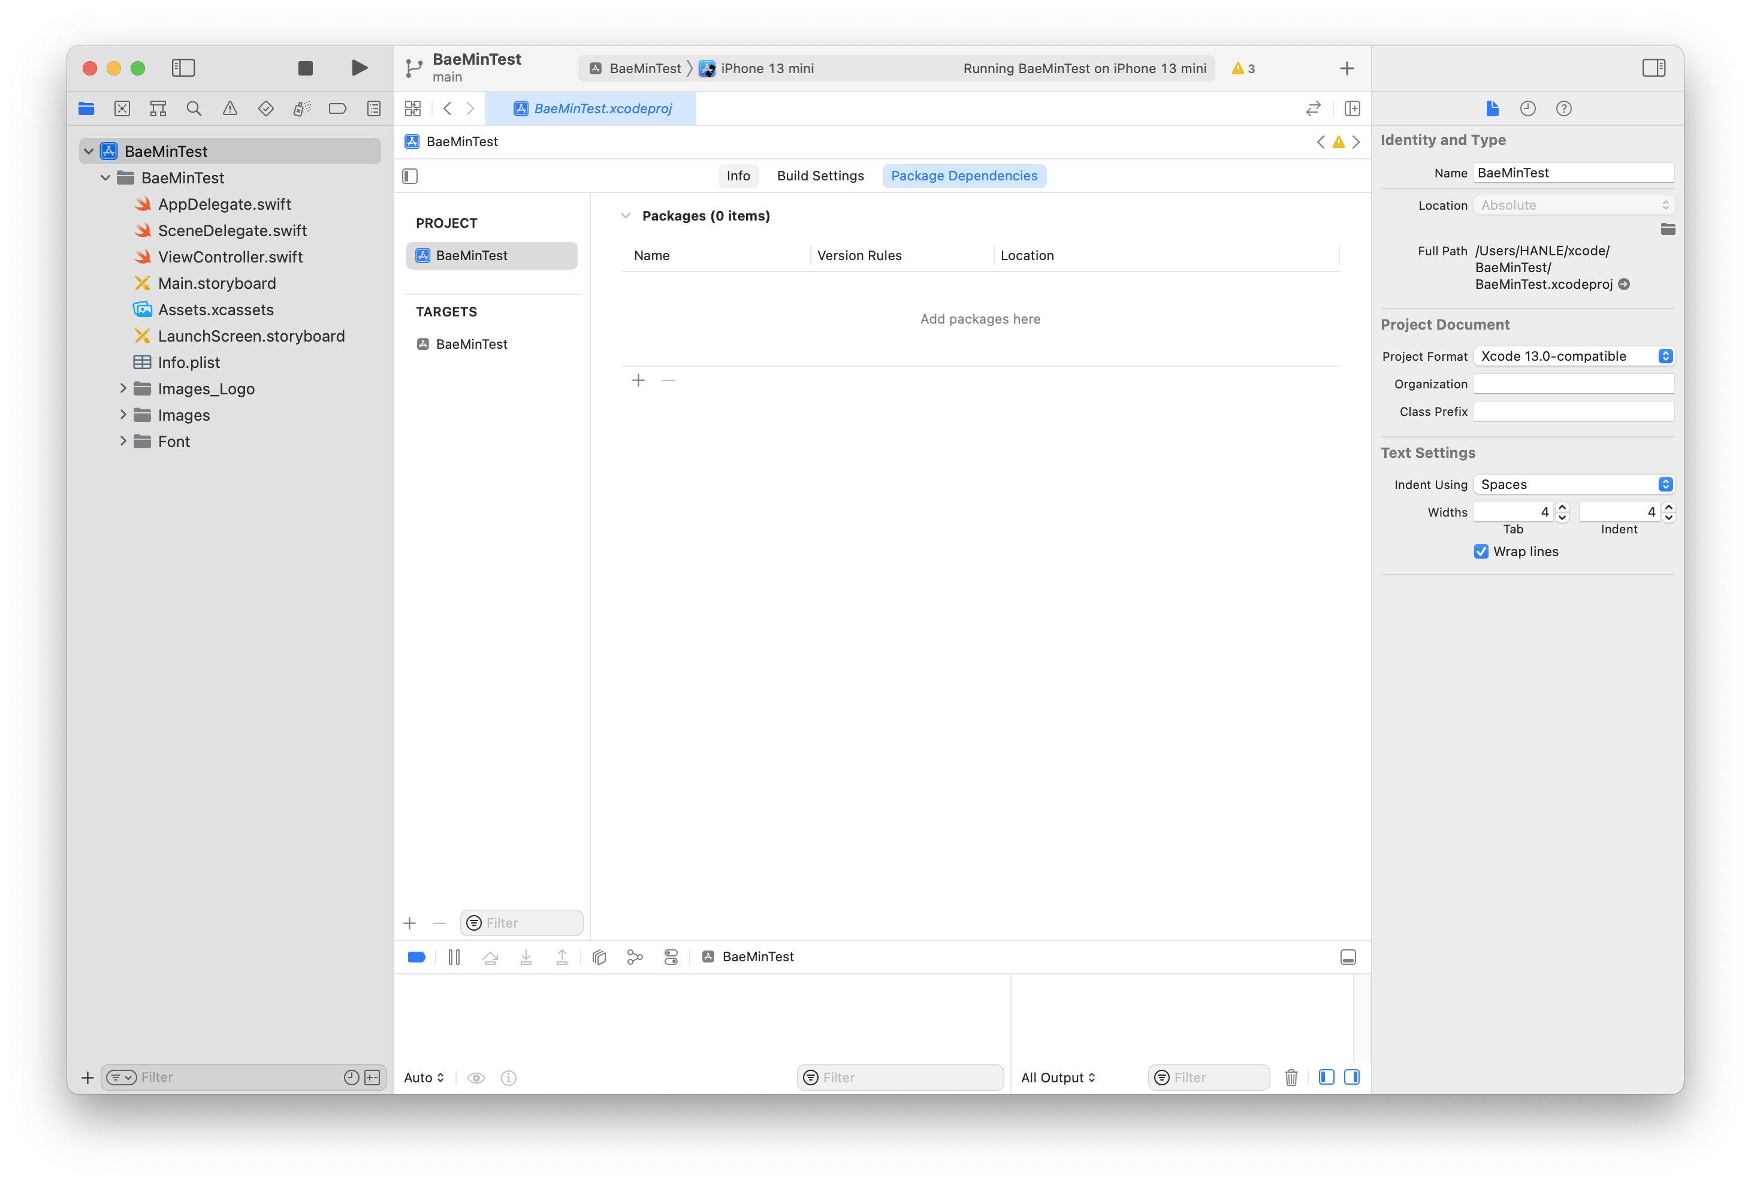The width and height of the screenshot is (1751, 1183).
Task: Open the Find navigator magnifier icon
Action: click(194, 108)
